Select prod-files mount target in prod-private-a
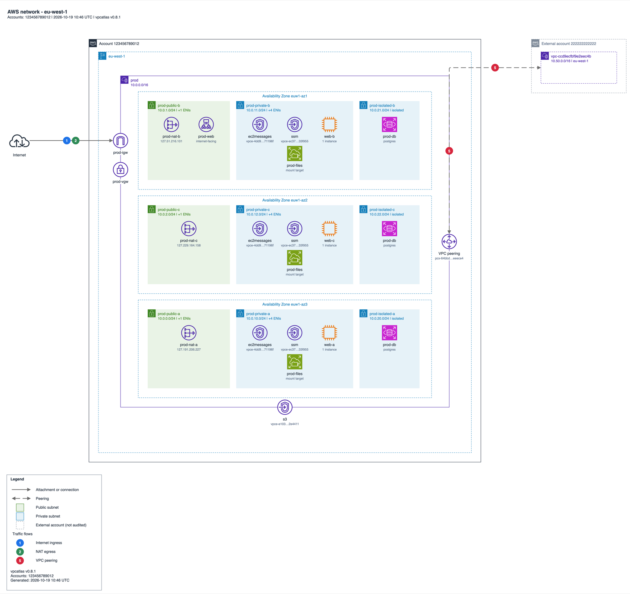The image size is (630, 594). (295, 362)
